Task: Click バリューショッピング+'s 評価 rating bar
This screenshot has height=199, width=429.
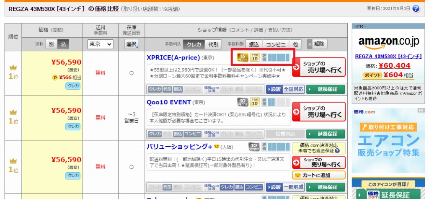Action: pos(275,147)
